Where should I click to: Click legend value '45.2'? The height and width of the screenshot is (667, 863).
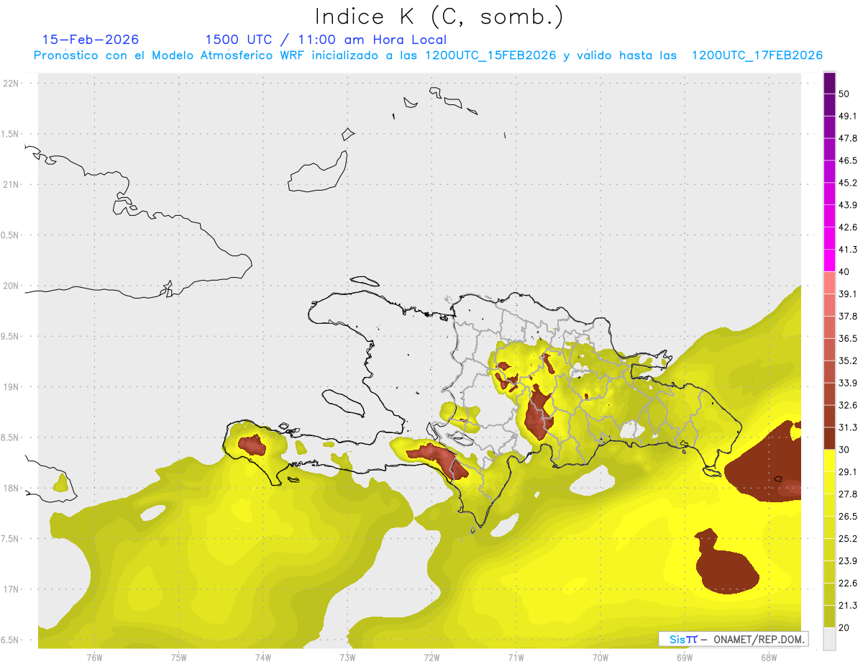848,183
